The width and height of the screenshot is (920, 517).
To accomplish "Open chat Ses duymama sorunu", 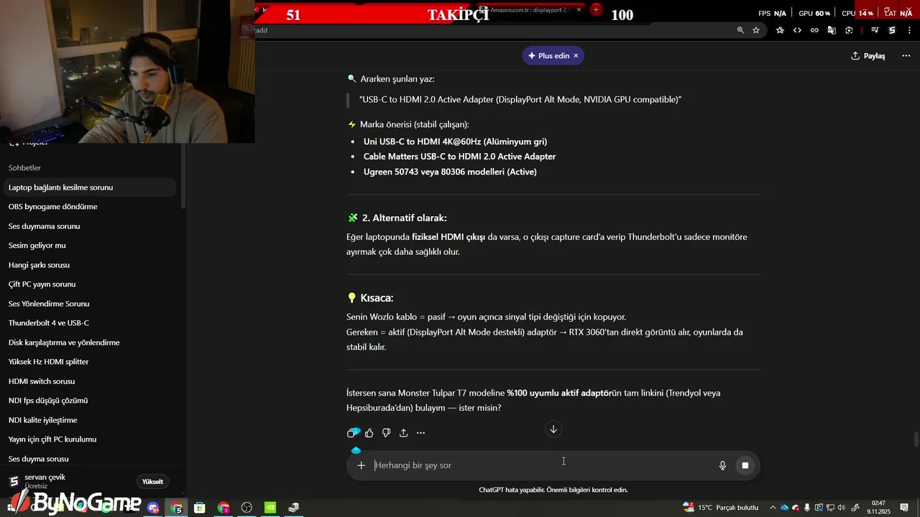I will [89, 226].
